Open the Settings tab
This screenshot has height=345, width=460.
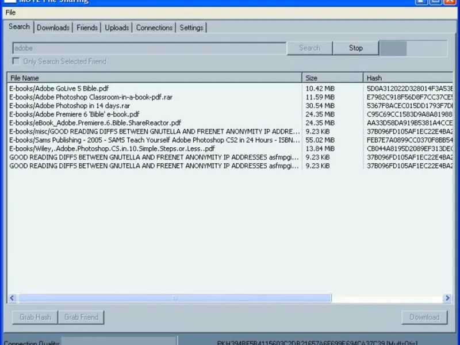point(191,28)
